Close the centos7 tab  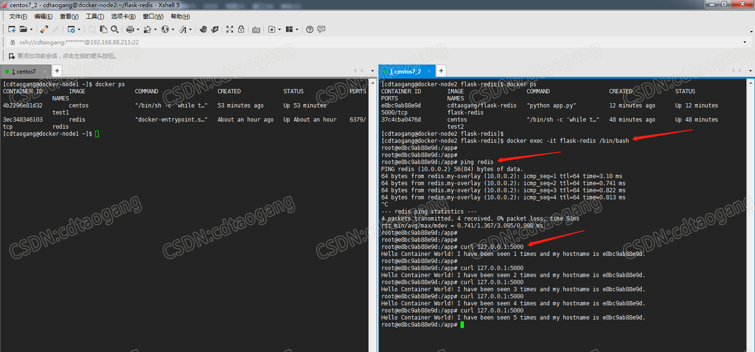tap(45, 72)
